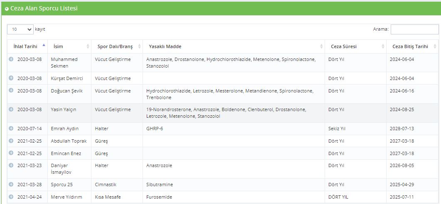Click into the Arama search field
Viewport: 441px width, 204px height.
tap(414, 29)
